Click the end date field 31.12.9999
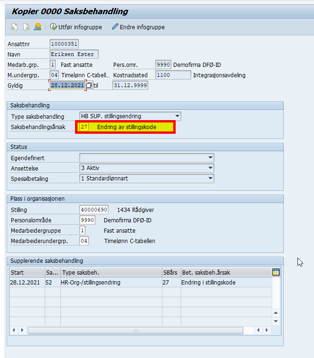Viewport: 314px width, 358px height. (x=130, y=85)
